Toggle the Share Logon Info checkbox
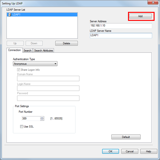This screenshot has height=160, width=160. point(19,70)
